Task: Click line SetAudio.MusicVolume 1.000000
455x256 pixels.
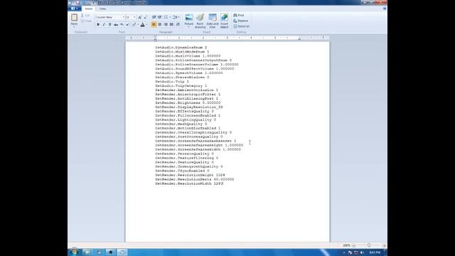Action: pyautogui.click(x=188, y=55)
